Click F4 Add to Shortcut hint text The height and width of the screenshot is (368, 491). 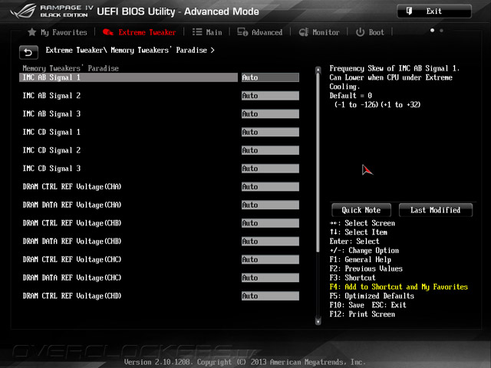tap(399, 287)
